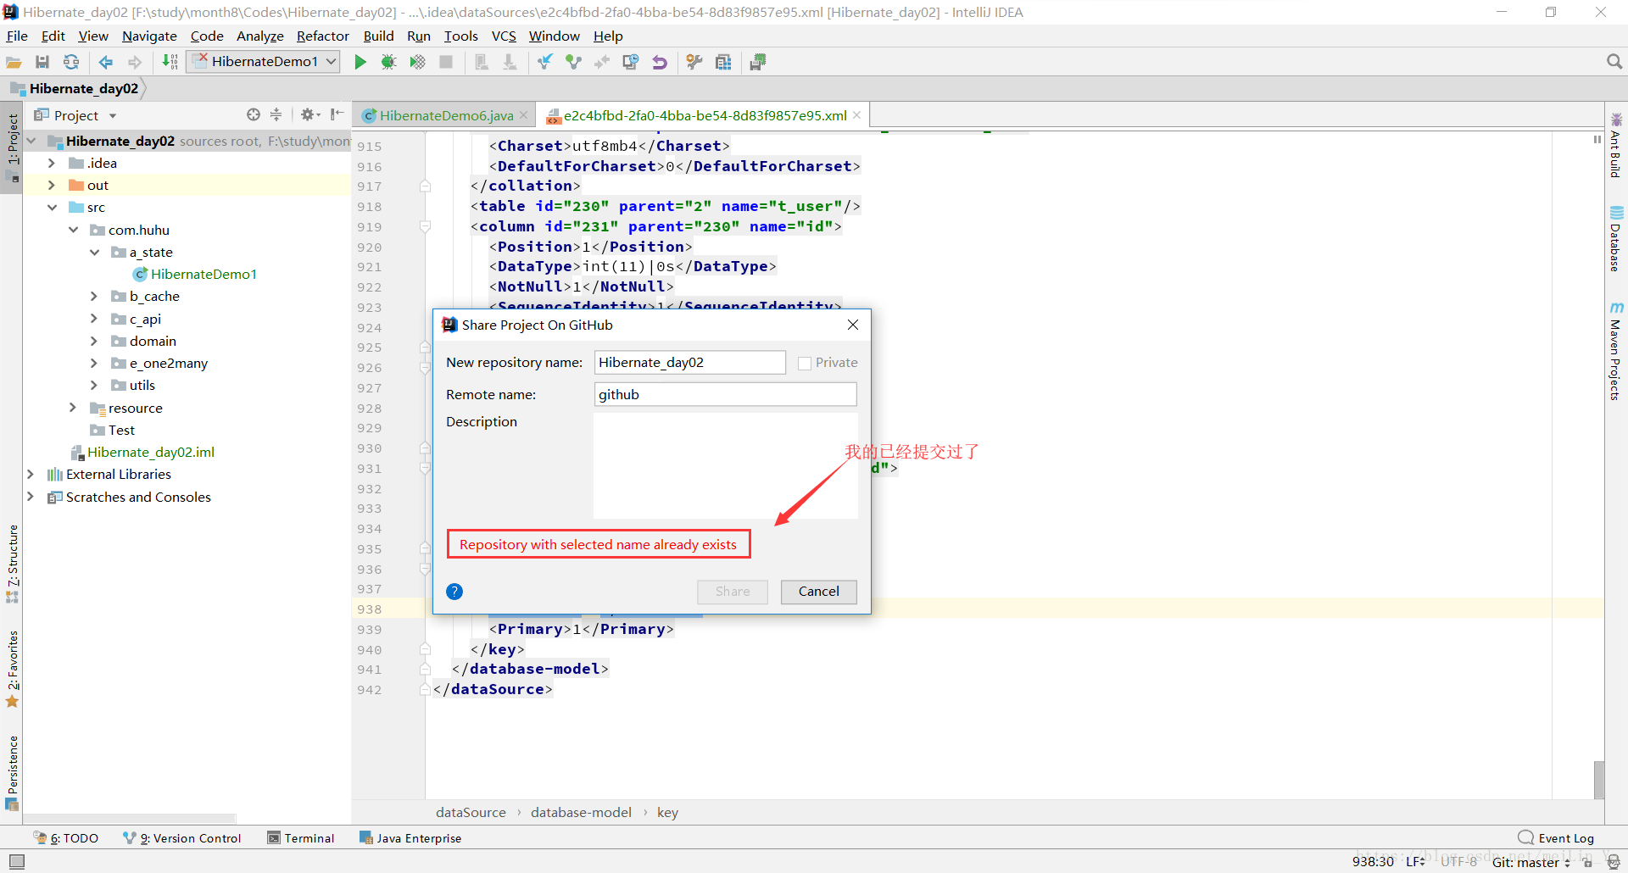Open the Analyze menu
1628x873 pixels.
[260, 36]
